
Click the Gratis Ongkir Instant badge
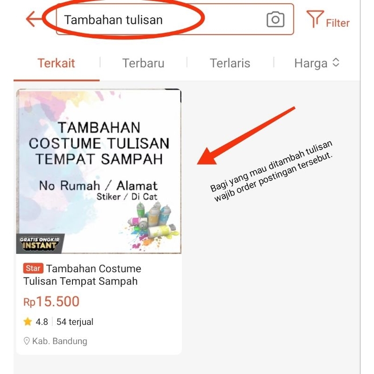[40, 243]
